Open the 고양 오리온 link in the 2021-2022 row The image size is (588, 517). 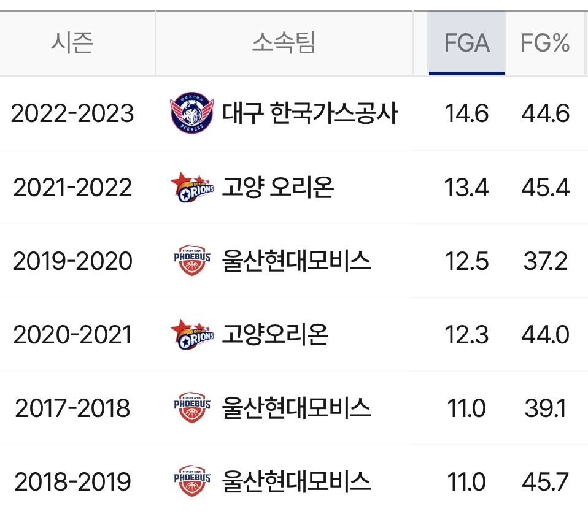(278, 187)
